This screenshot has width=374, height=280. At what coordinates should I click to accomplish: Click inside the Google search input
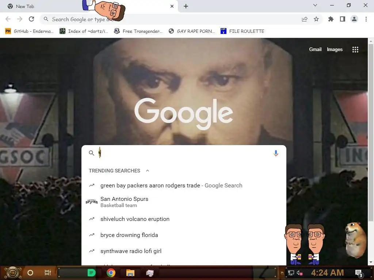[184, 153]
